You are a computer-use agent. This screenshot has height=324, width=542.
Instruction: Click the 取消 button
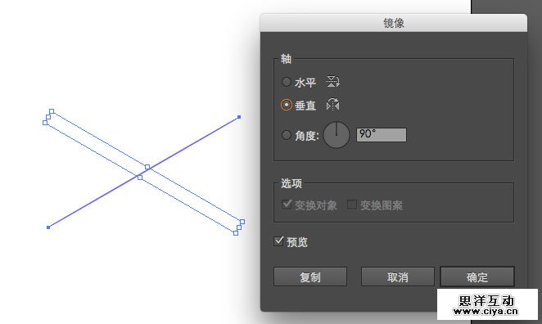click(398, 277)
